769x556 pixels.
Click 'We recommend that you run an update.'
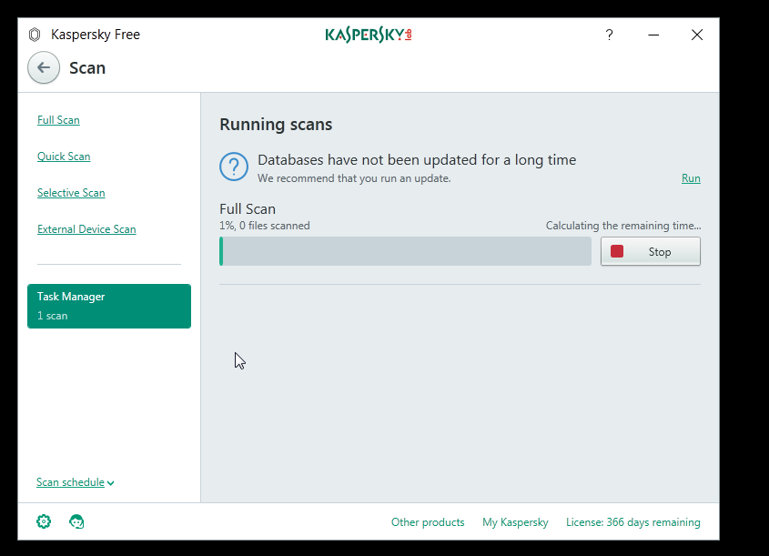tap(354, 178)
